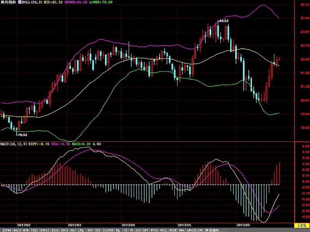Screen dimensions: 310x232
Task: Click the 2013/04 date on time axis
Action: (x=128, y=225)
